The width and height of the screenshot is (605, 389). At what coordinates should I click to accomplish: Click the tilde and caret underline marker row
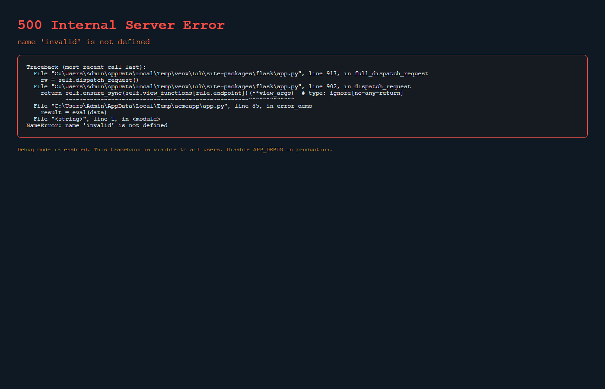(180, 99)
